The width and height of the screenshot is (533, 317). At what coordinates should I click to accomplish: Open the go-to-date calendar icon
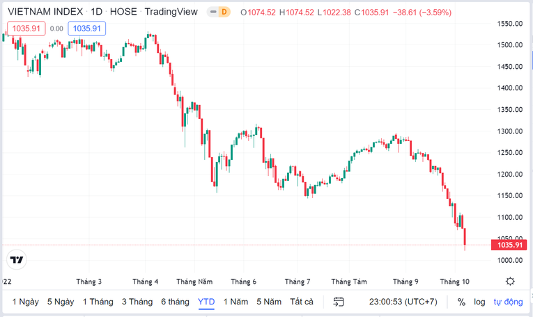[339, 302]
